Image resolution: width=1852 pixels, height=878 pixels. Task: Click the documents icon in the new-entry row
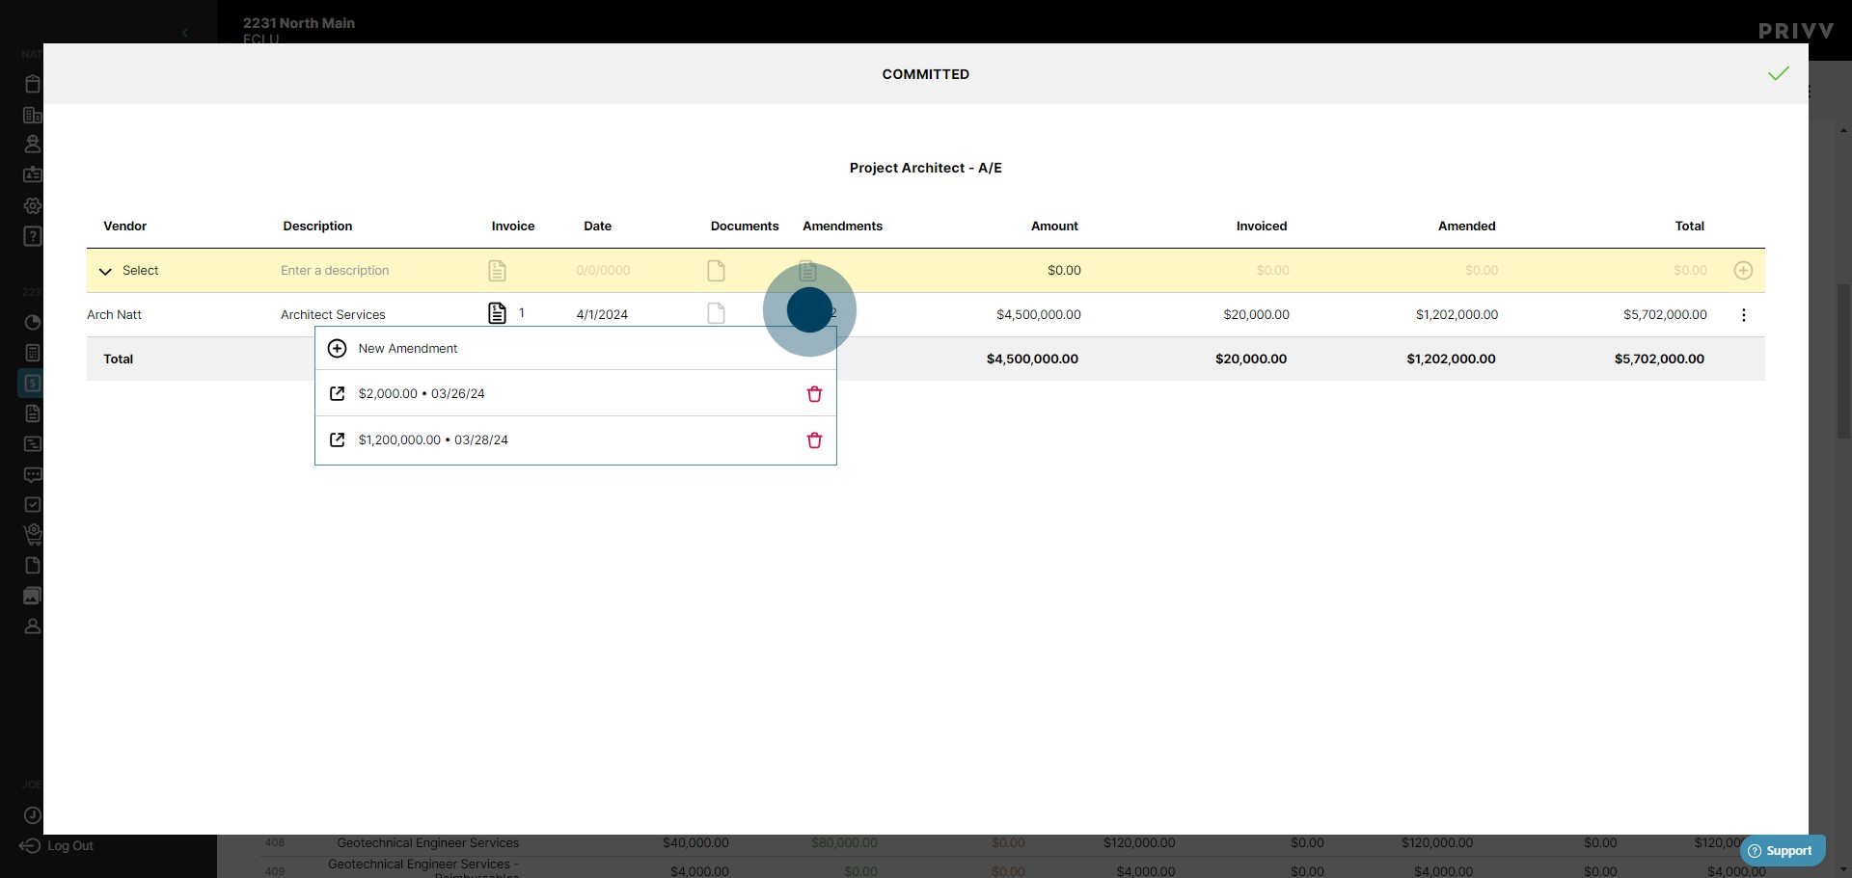point(716,271)
